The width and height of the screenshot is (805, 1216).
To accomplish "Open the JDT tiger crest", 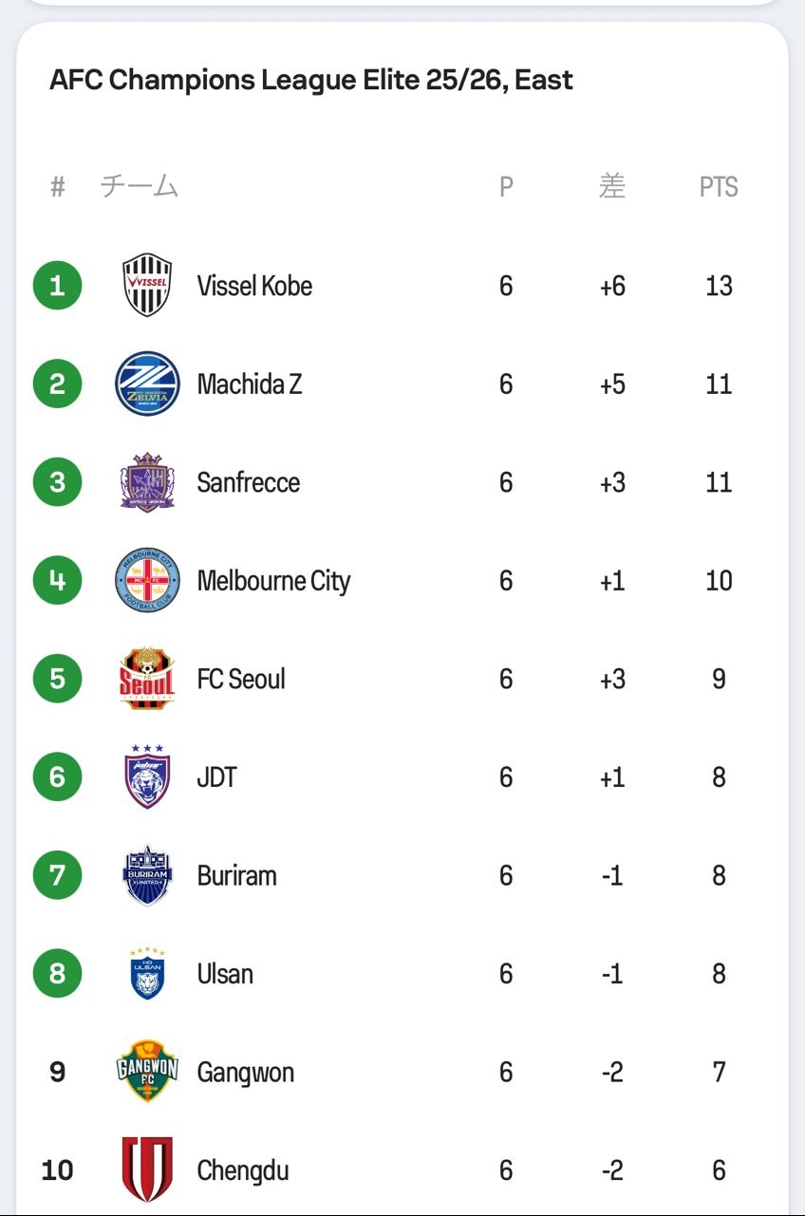I will (147, 776).
